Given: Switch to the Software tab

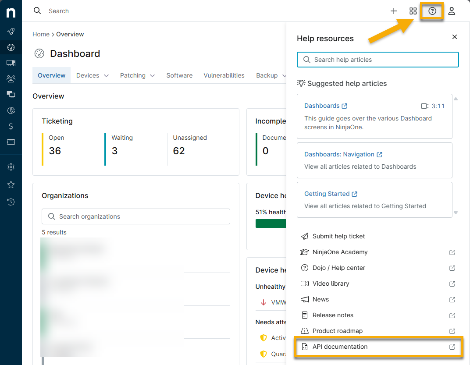Looking at the screenshot, I should [x=179, y=75].
